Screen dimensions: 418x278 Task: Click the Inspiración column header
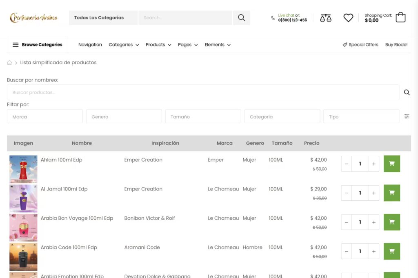[x=165, y=143]
